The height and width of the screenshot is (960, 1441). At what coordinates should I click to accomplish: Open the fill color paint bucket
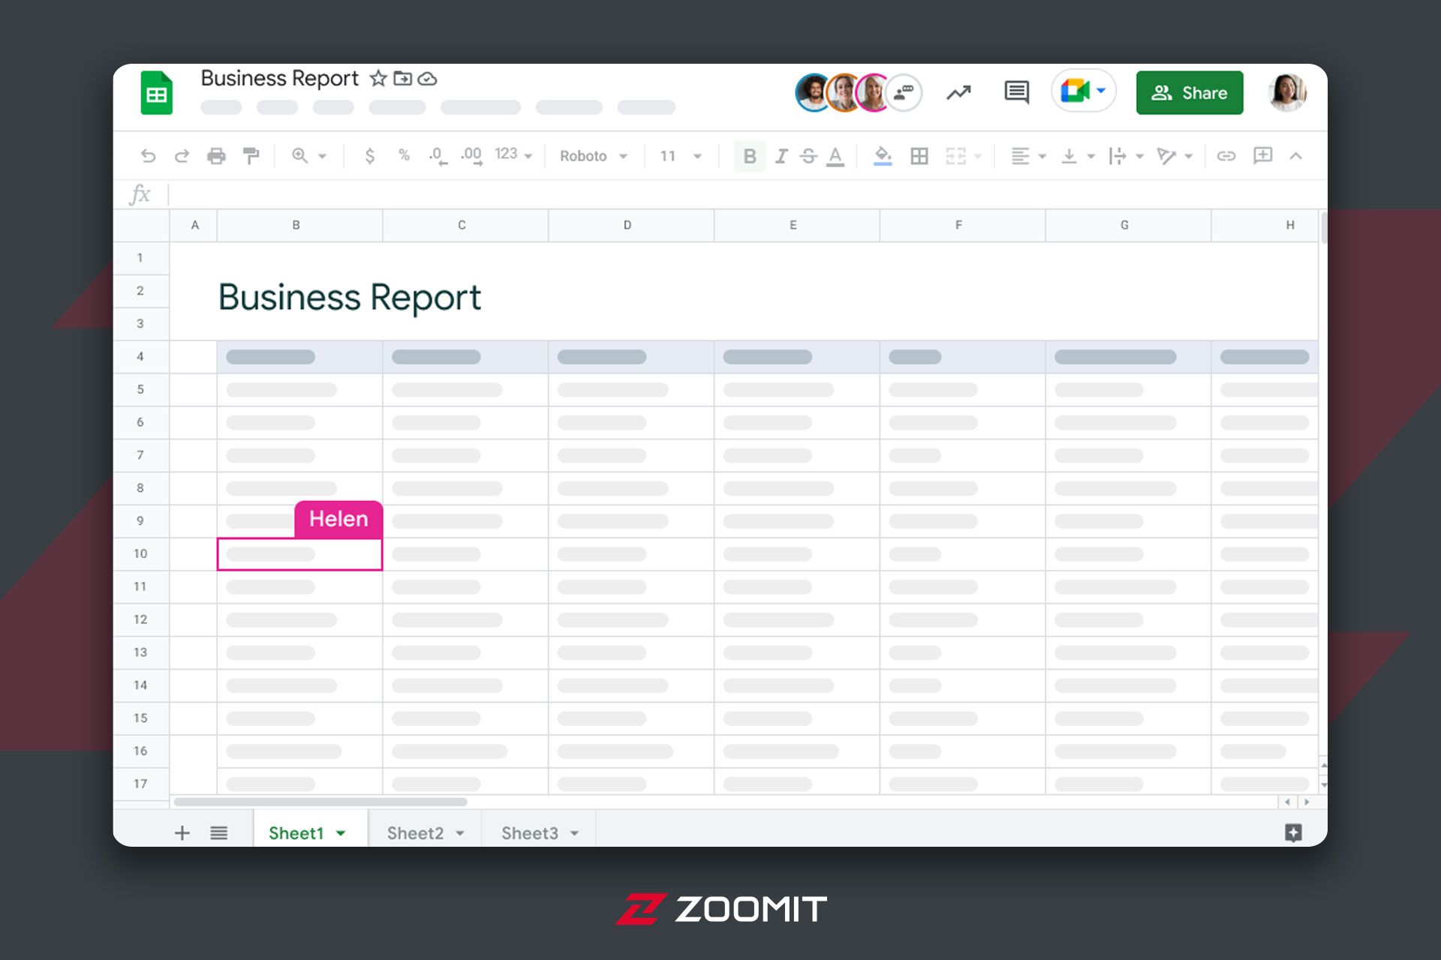[883, 156]
